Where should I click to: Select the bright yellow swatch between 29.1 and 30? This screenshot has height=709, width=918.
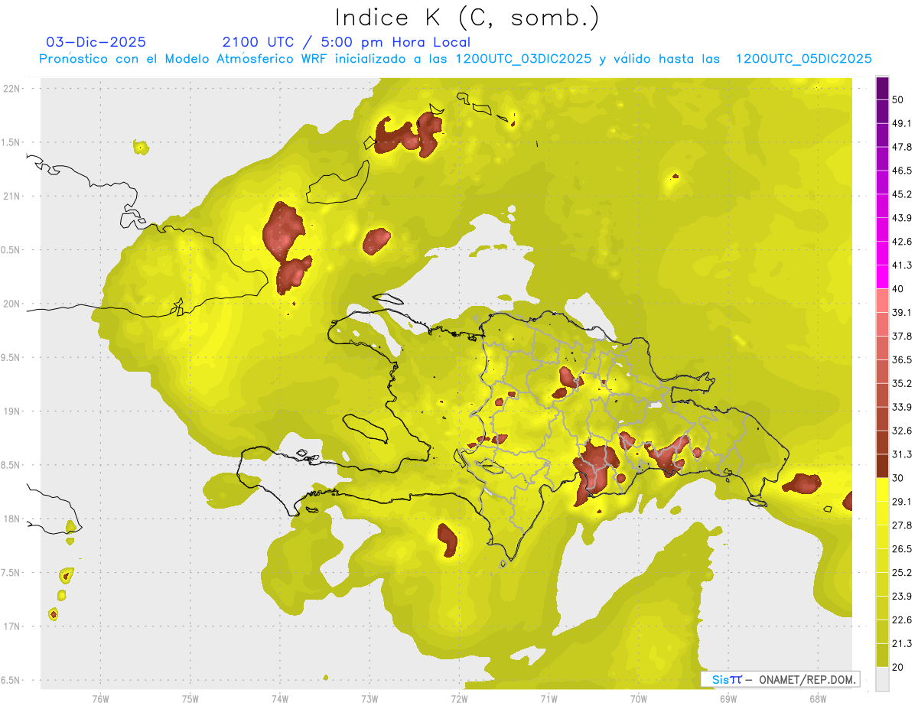point(882,489)
